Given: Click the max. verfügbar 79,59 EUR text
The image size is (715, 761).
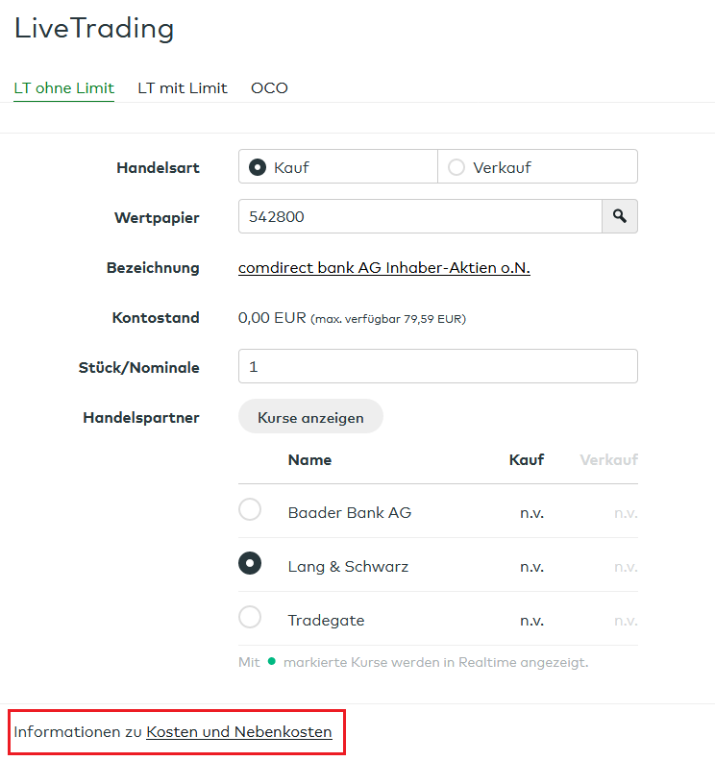Looking at the screenshot, I should coord(388,319).
